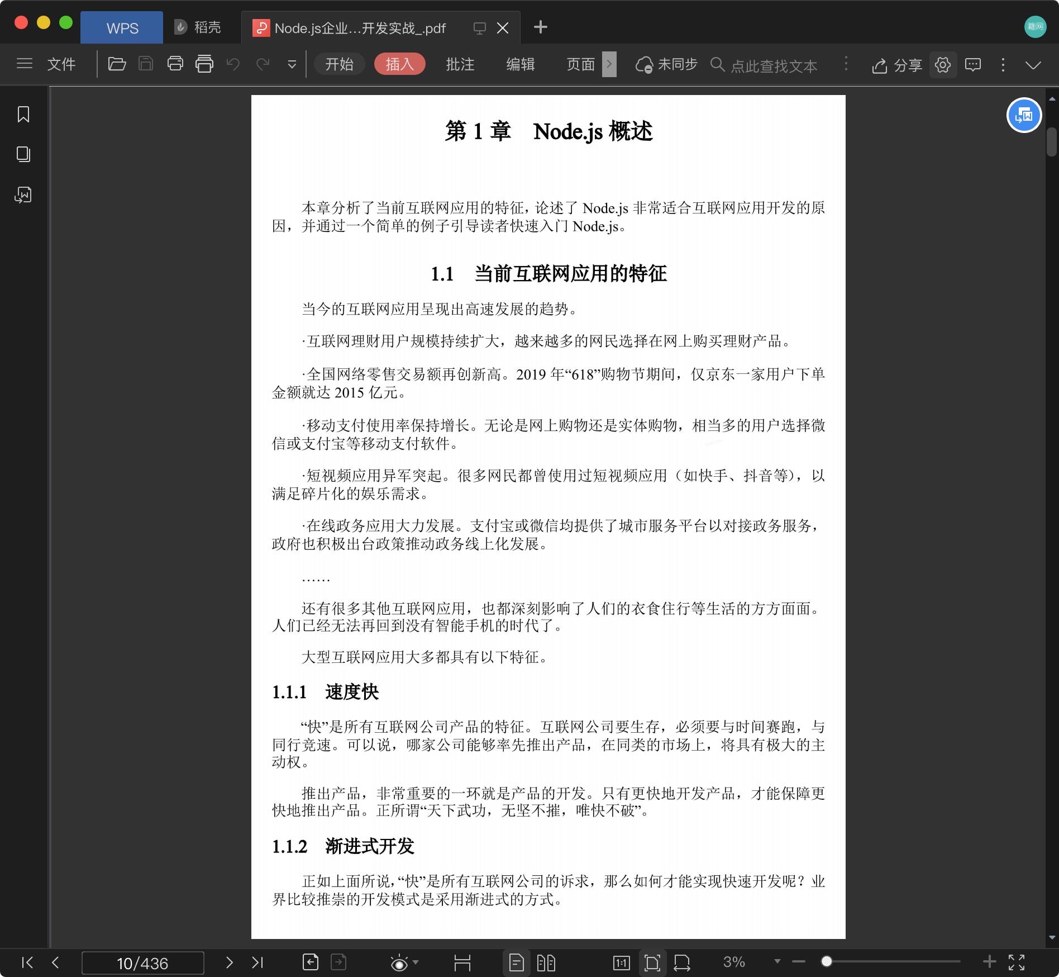Open the bookmark panel in sidebar
This screenshot has height=977, width=1059.
click(23, 114)
